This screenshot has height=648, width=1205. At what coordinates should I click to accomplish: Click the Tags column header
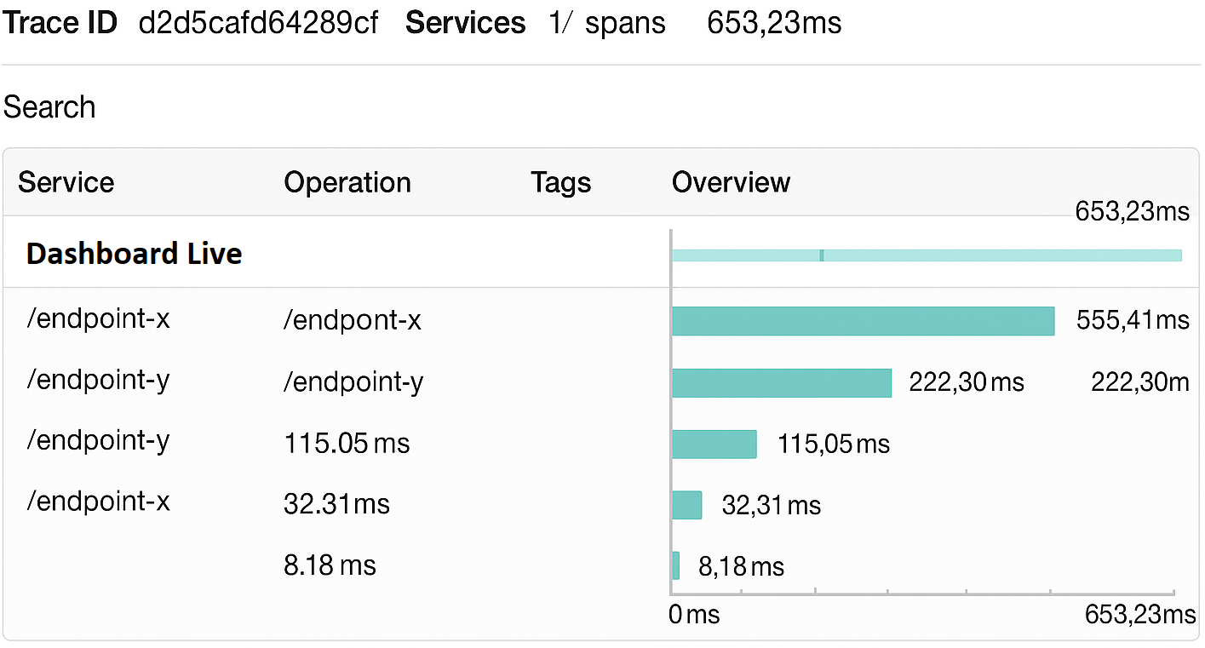pyautogui.click(x=560, y=182)
